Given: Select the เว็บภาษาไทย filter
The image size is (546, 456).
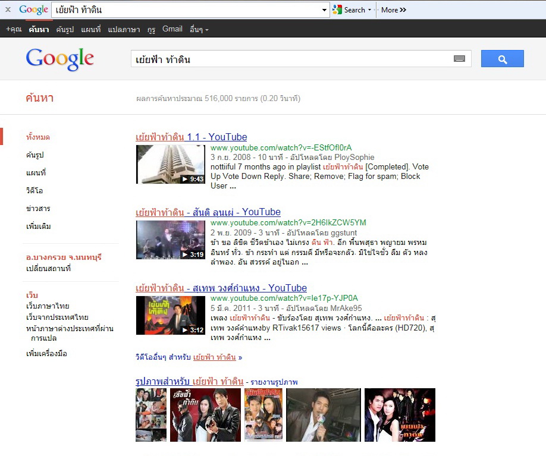Looking at the screenshot, I should tap(48, 306).
